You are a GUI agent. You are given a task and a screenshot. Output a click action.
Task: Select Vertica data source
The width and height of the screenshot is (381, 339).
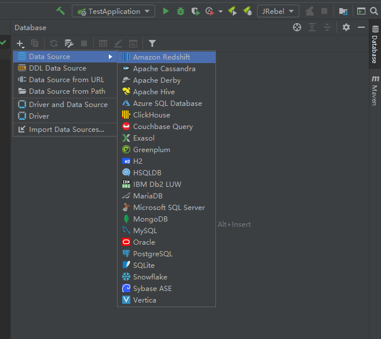(x=166, y=300)
